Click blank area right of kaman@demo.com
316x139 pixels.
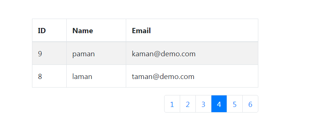227,53
